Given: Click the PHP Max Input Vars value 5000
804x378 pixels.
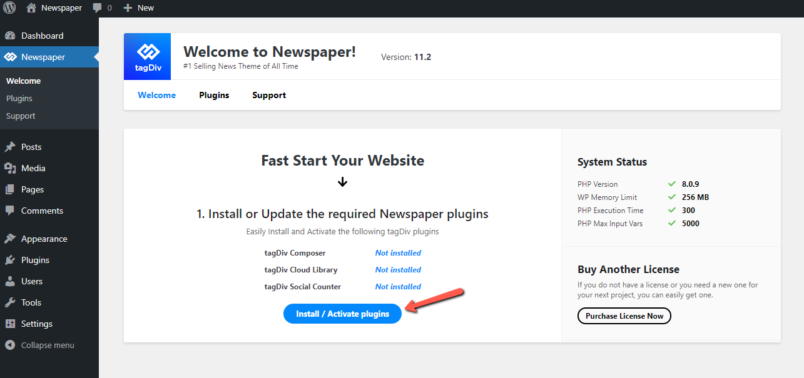Looking at the screenshot, I should click(691, 224).
